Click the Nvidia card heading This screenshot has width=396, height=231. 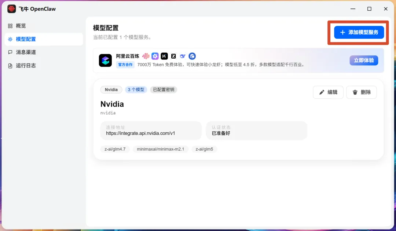[x=112, y=104]
